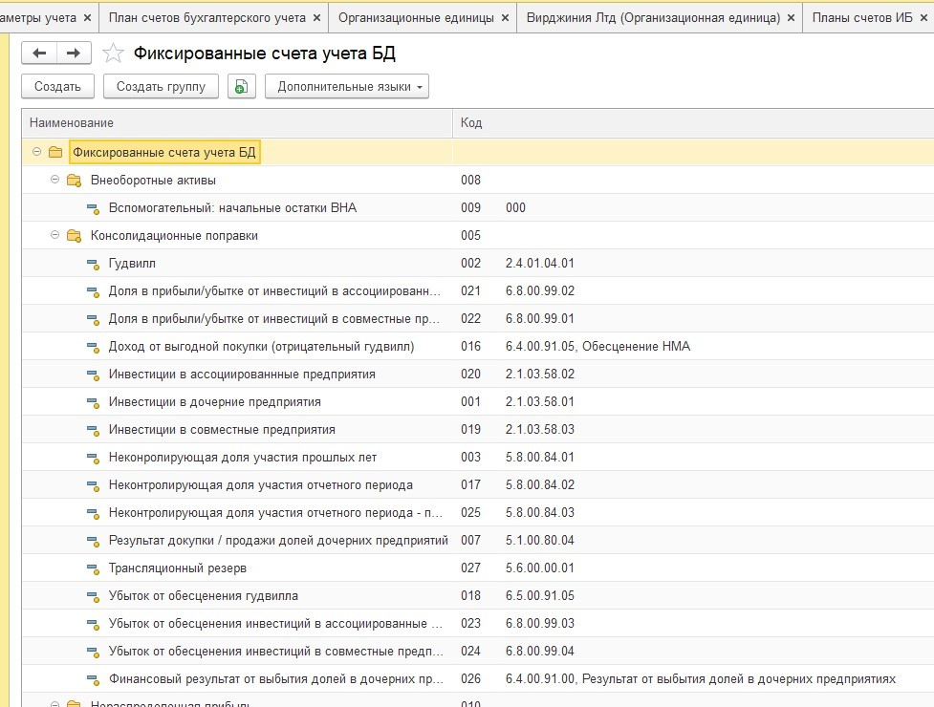The height and width of the screenshot is (707, 934).
Task: Click the forward navigation arrow
Action: [x=74, y=54]
